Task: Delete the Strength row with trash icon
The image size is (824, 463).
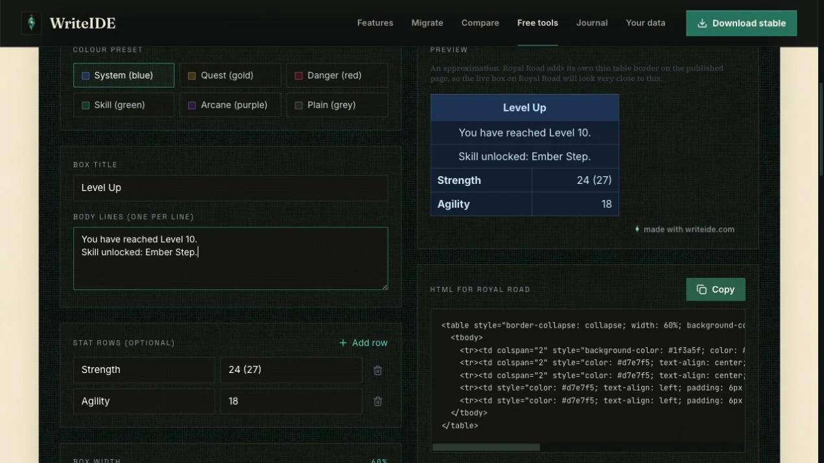Action: 378,370
